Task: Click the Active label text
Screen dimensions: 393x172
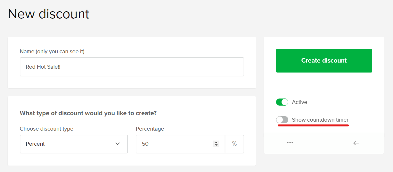Action: 299,102
